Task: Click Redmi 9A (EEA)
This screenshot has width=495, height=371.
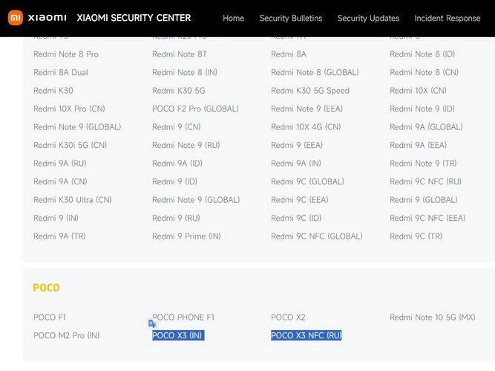Action: [419, 145]
